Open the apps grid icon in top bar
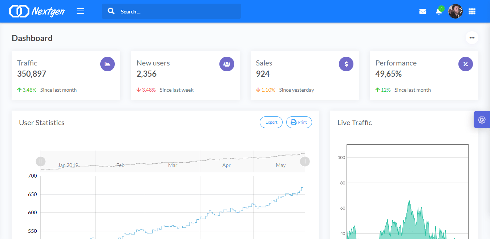This screenshot has width=490, height=239. click(x=472, y=11)
